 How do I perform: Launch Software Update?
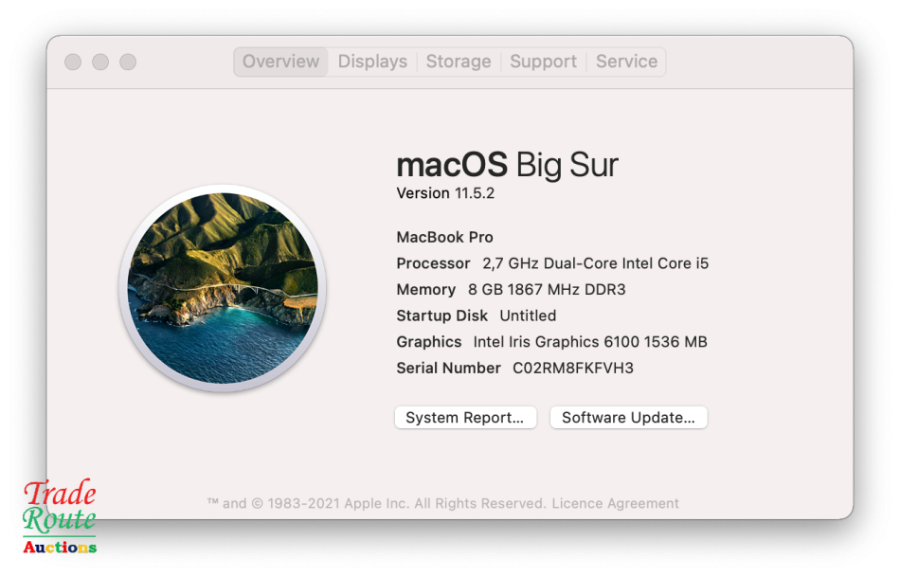[x=628, y=417]
